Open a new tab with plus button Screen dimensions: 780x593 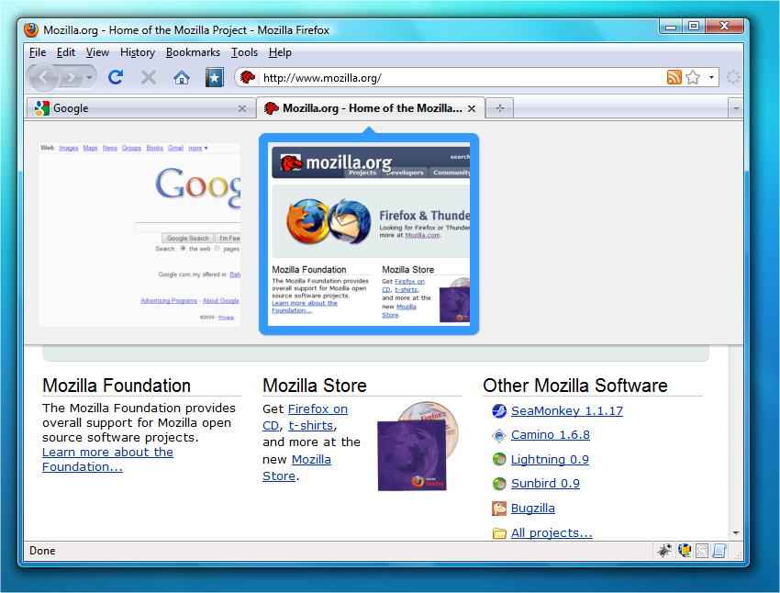point(500,108)
